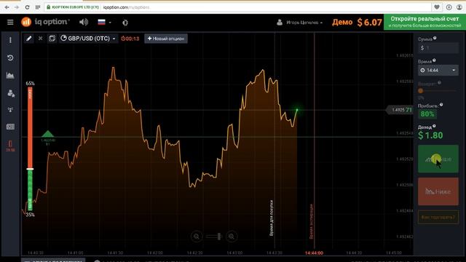Click the browser back arrow
The image size is (466, 262).
click(x=7, y=7)
